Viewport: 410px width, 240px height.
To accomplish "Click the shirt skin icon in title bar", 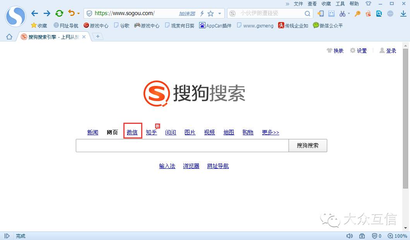I will (x=369, y=3).
